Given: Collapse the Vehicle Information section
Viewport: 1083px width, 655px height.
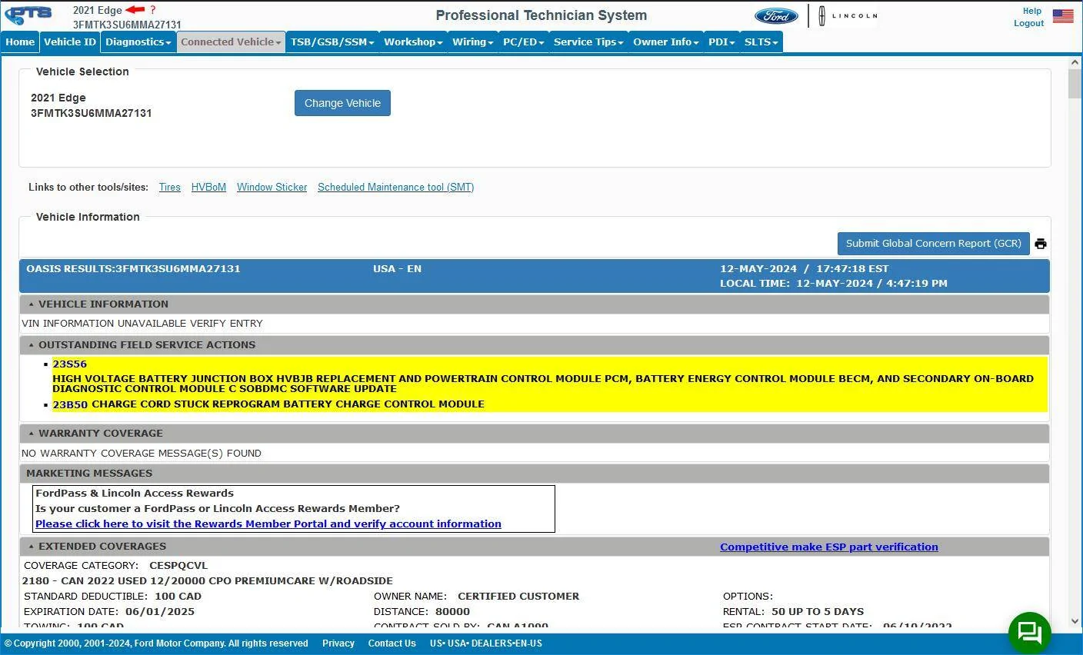Looking at the screenshot, I should (x=31, y=304).
